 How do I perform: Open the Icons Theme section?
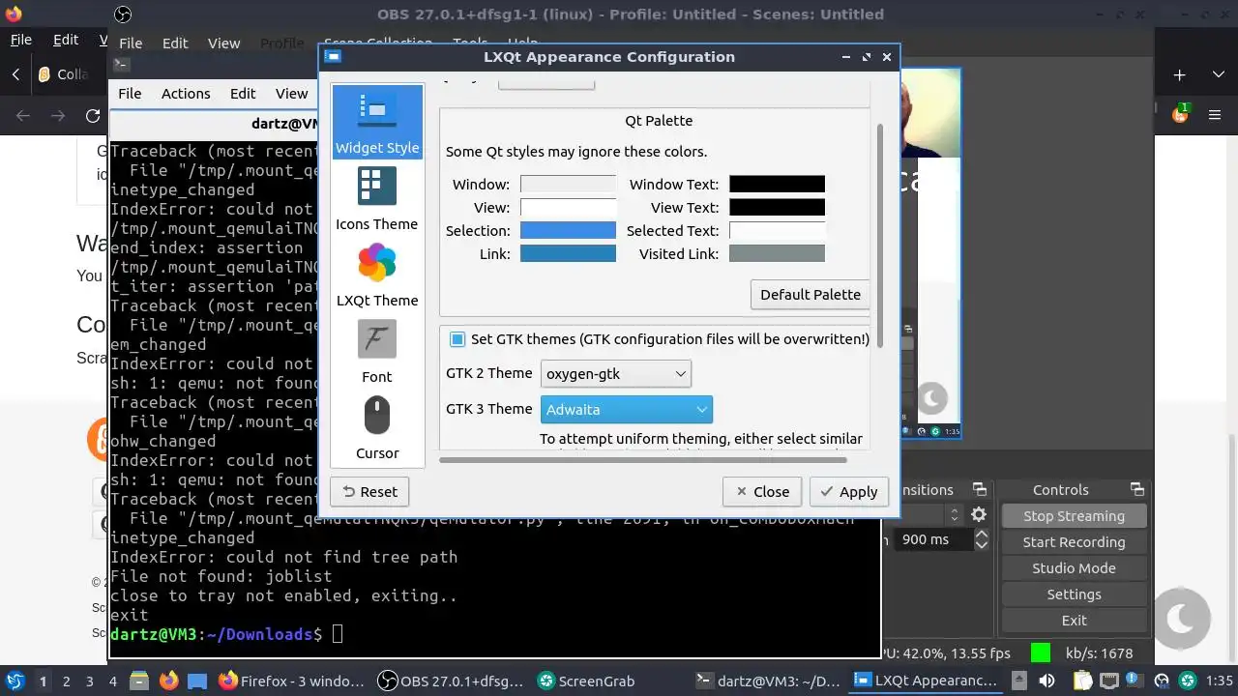click(377, 198)
